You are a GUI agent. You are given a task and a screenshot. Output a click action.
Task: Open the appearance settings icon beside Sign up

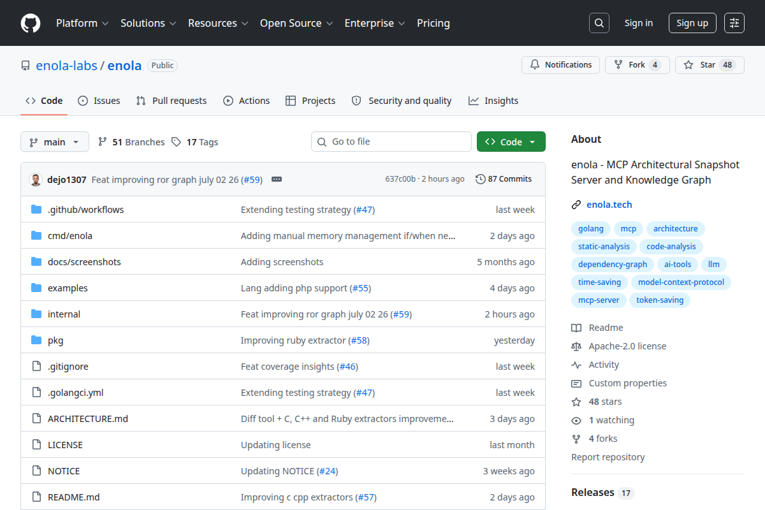click(734, 23)
